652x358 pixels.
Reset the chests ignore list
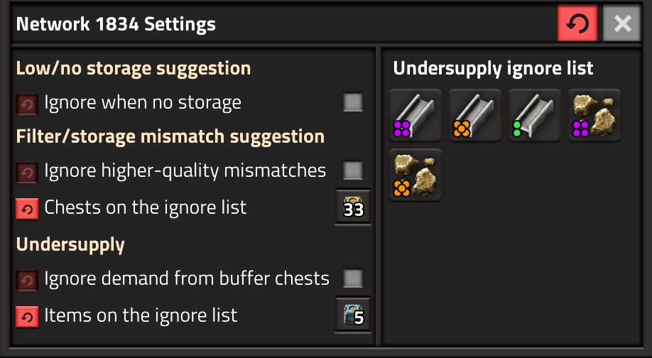(x=28, y=208)
